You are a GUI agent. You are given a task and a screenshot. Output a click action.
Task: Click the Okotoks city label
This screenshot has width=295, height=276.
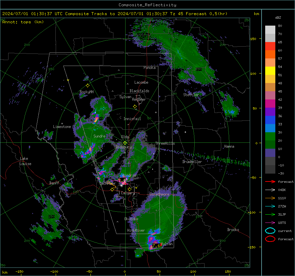[x=131, y=219]
